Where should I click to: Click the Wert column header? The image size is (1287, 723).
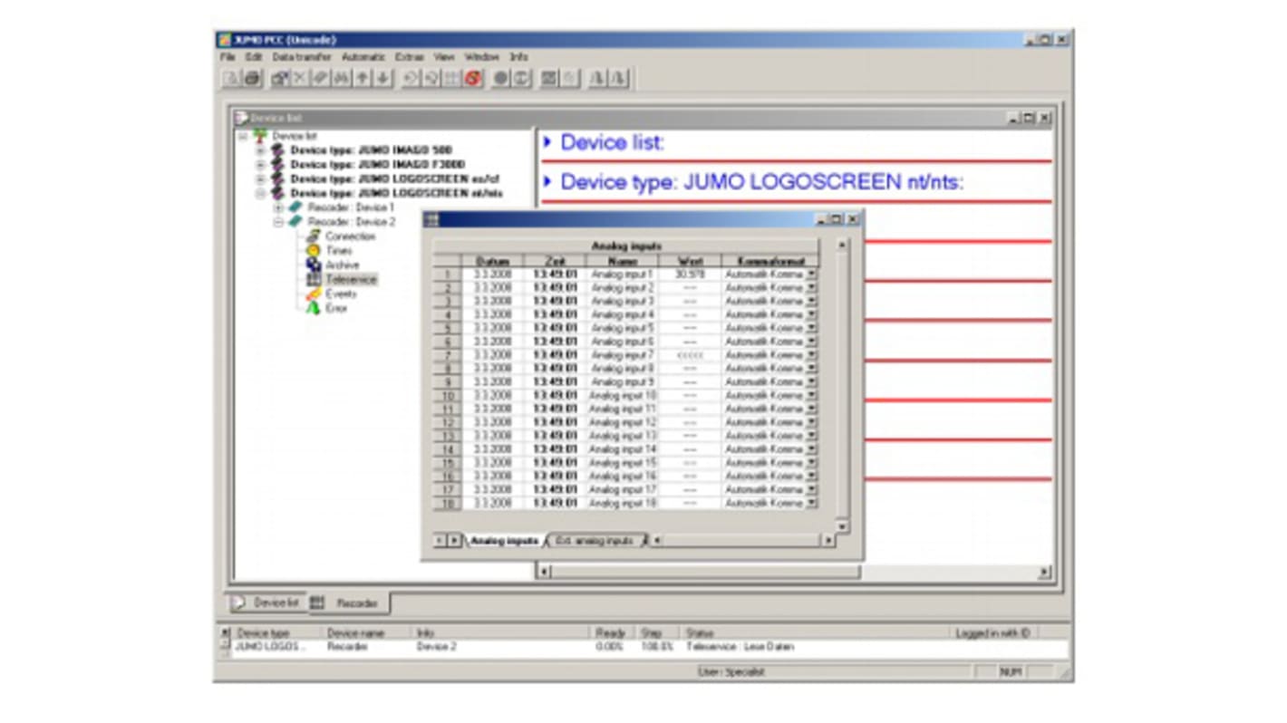click(690, 261)
